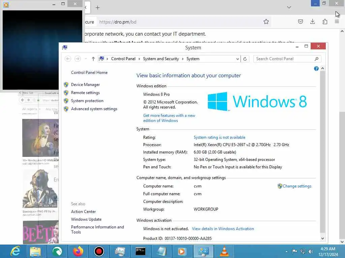Launch Internet Explorer from taskbar
This screenshot has height=258, width=345.
pos(15,251)
